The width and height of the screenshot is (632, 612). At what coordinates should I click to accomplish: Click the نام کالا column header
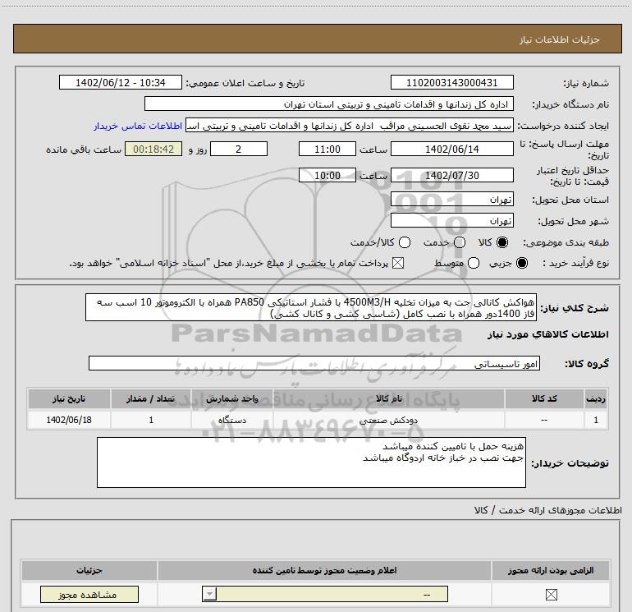tap(388, 398)
